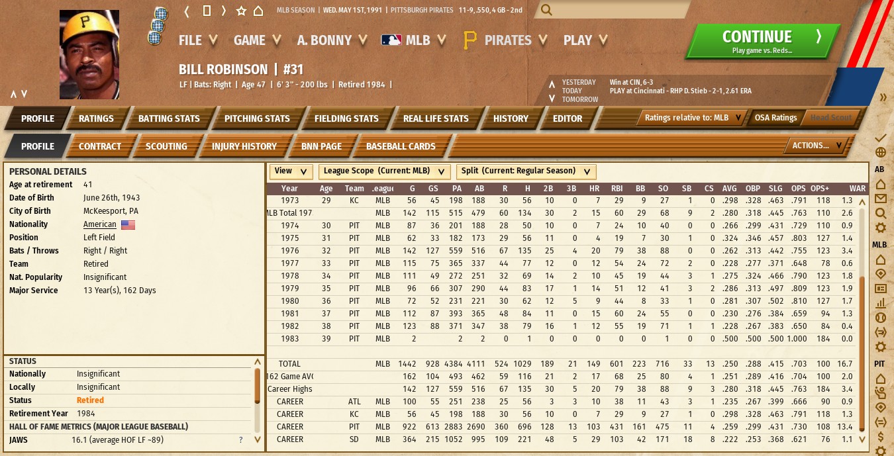Screen dimensions: 894x456
Task: Click the news card icon in the MLB sidebar section
Action: [880, 289]
